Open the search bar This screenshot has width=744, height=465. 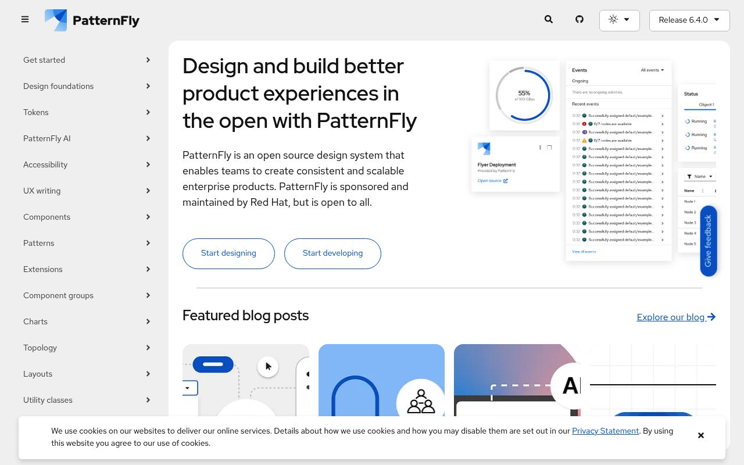click(548, 19)
